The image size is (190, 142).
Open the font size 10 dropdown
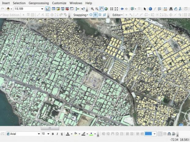[x=48, y=134]
